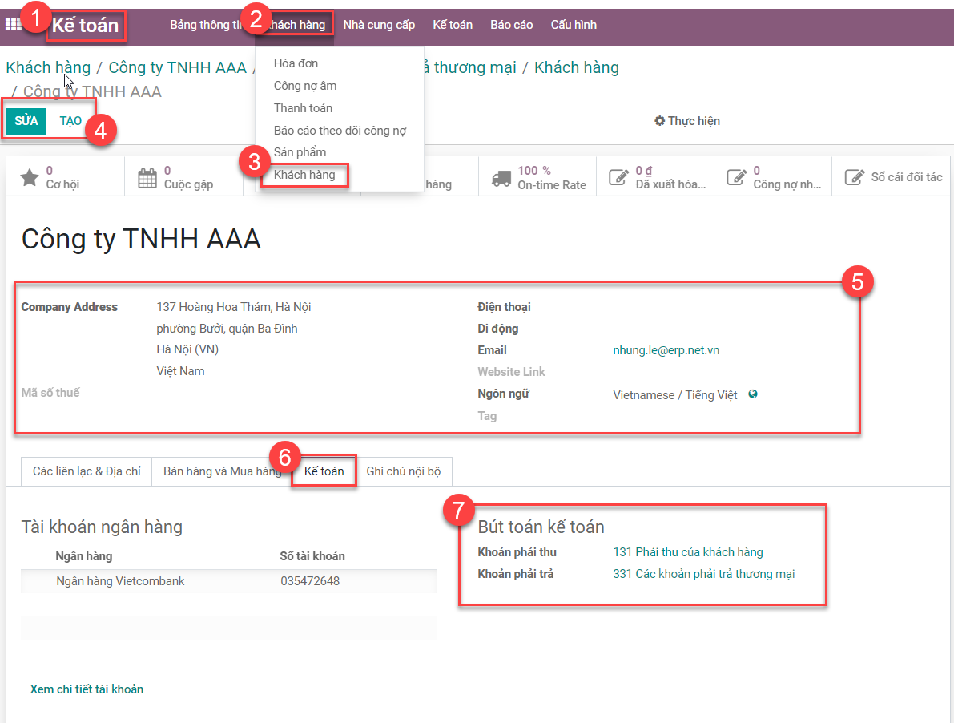Open 131 Phải thu của khách hàng account

coord(687,552)
